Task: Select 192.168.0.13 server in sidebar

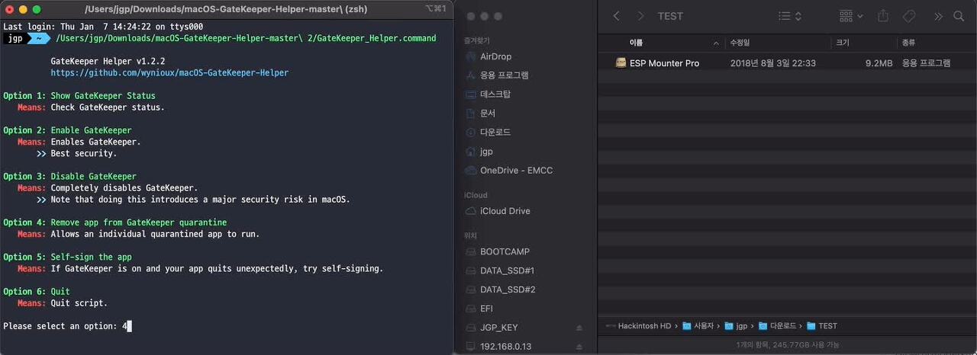Action: point(505,347)
